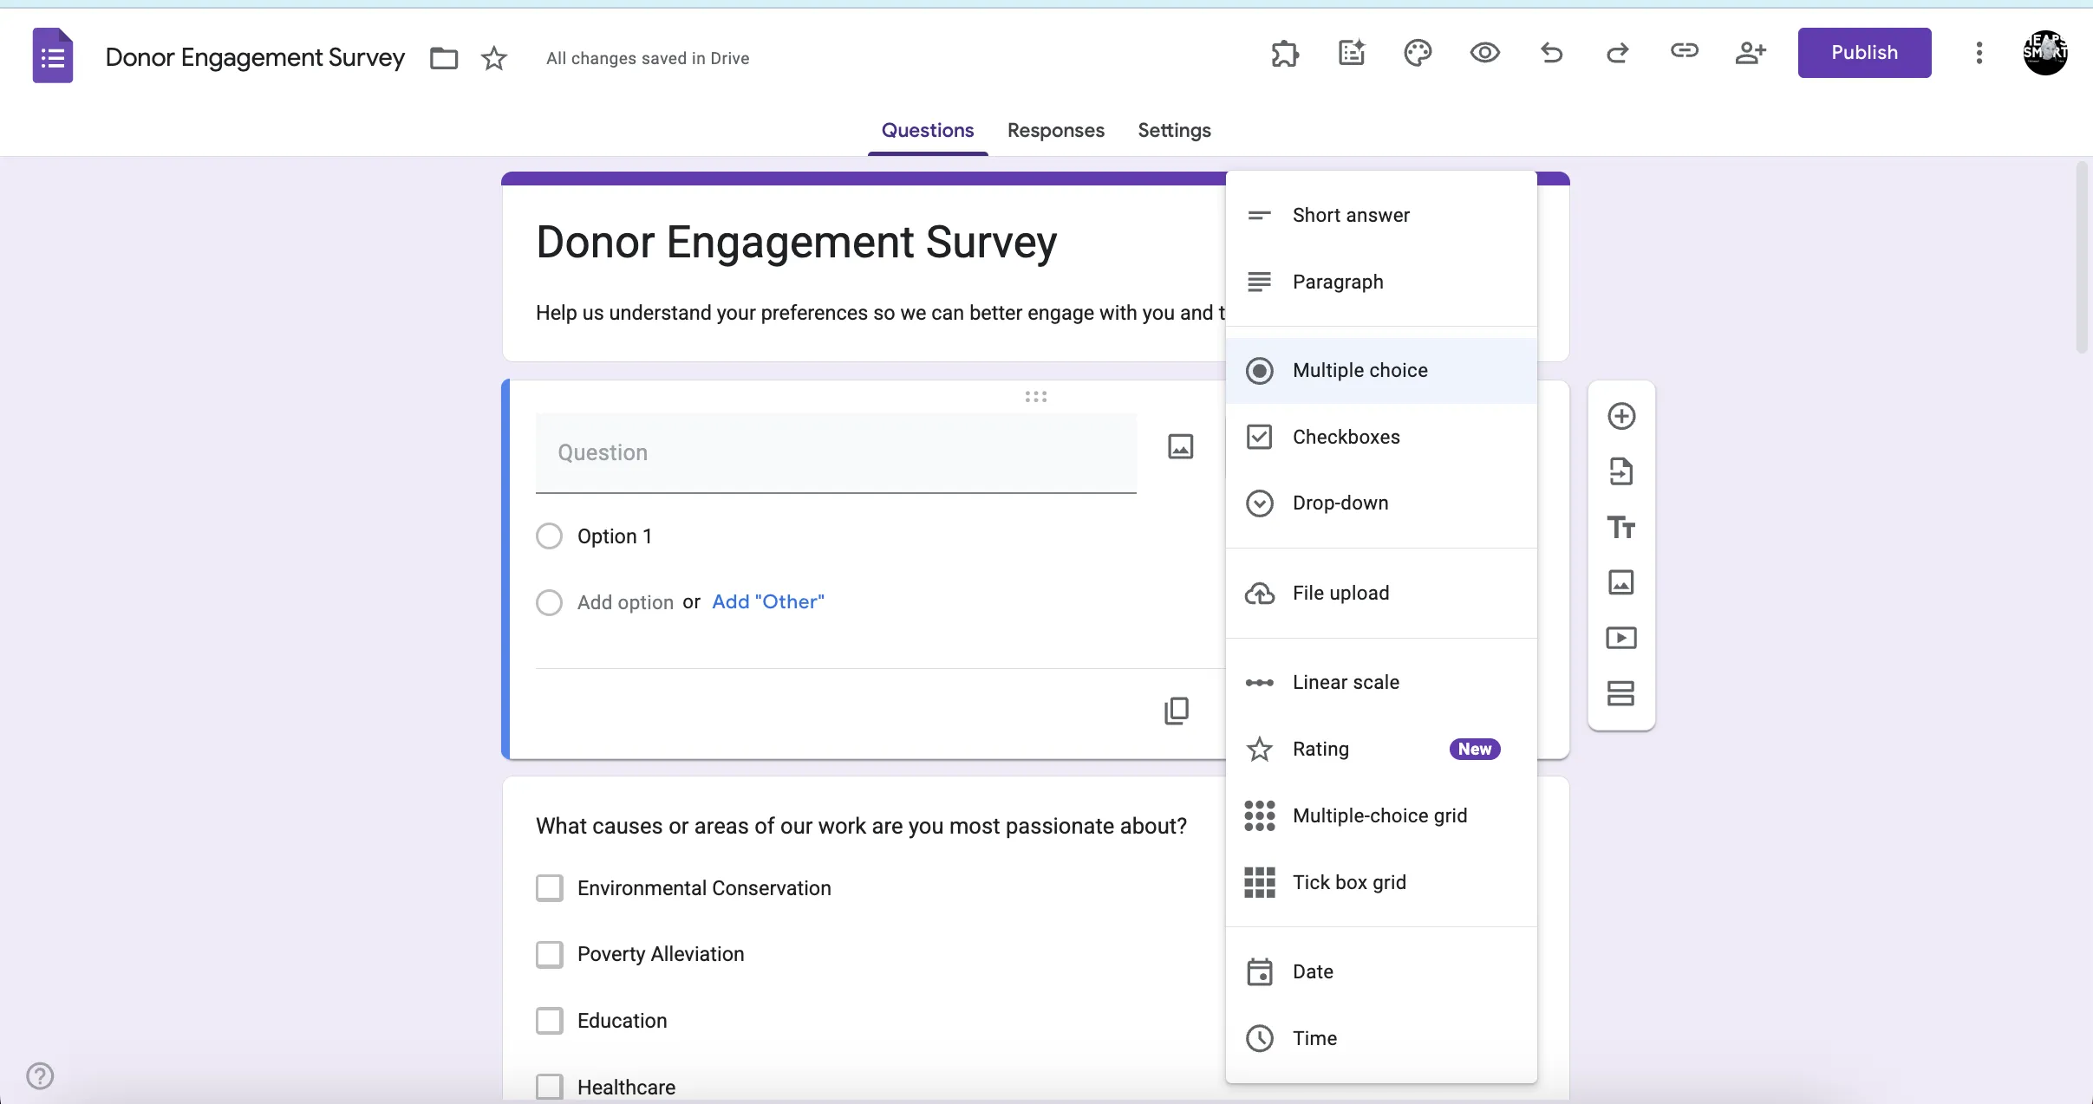Switch to the Questions tab
2093x1104 pixels.
pos(928,130)
